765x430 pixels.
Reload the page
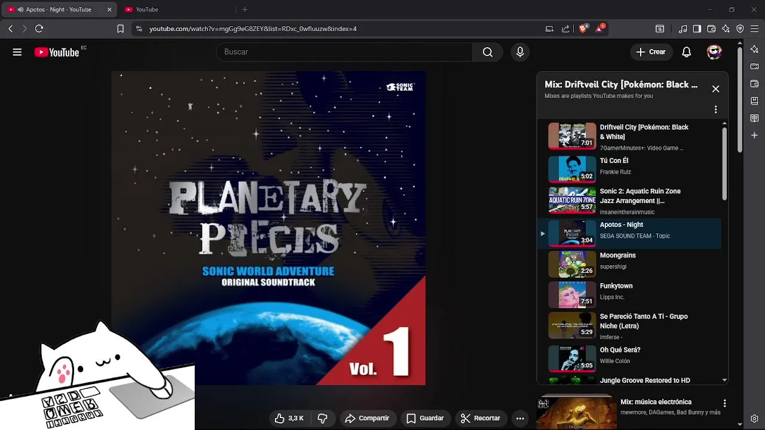pyautogui.click(x=39, y=29)
